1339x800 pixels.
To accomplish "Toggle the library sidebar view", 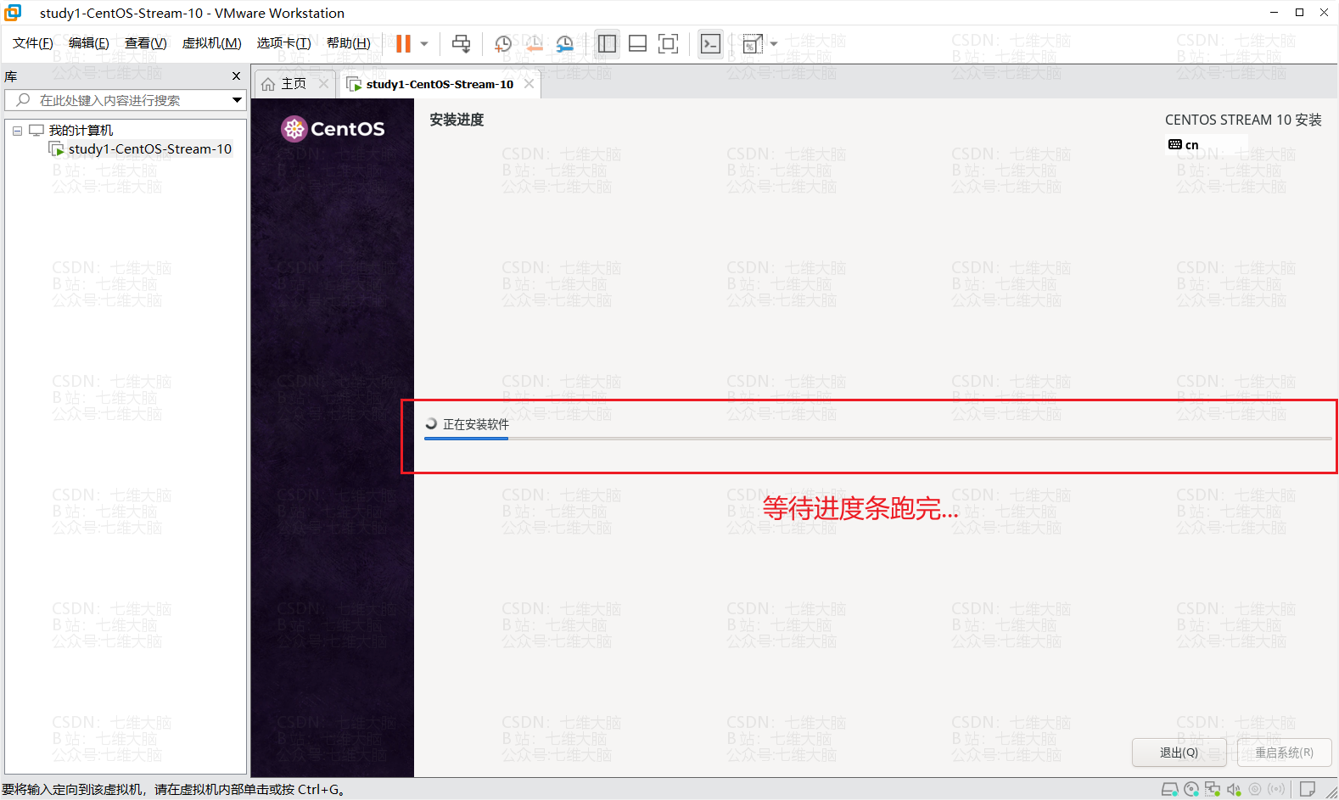I will click(x=607, y=43).
